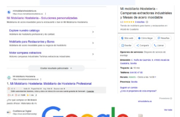The width and height of the screenshot is (180, 117).
Task: Open the iohosteleria.es link in panel
Action: coord(145,101)
